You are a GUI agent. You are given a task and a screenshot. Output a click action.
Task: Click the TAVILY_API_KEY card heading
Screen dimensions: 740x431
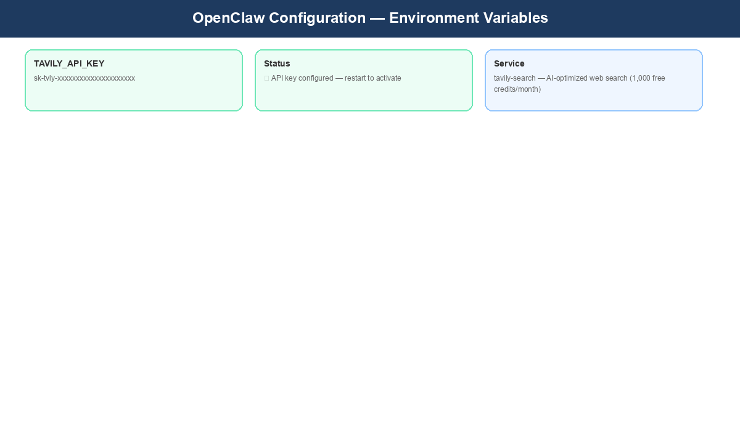pos(69,63)
